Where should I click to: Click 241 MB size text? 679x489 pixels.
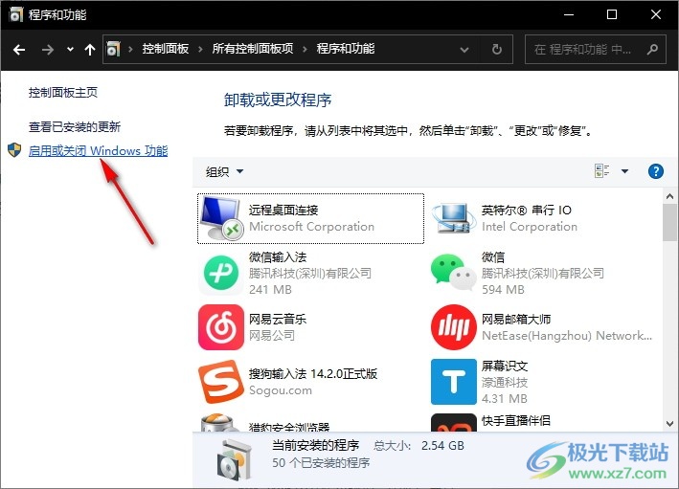pyautogui.click(x=270, y=290)
